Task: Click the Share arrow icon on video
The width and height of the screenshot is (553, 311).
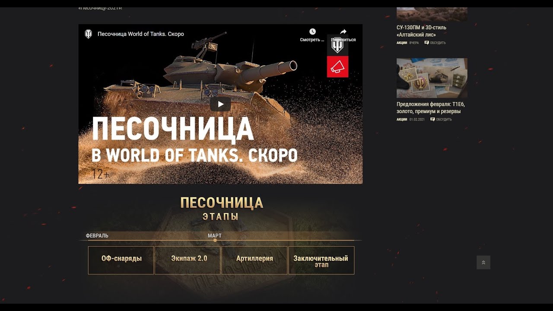Action: pos(343,32)
